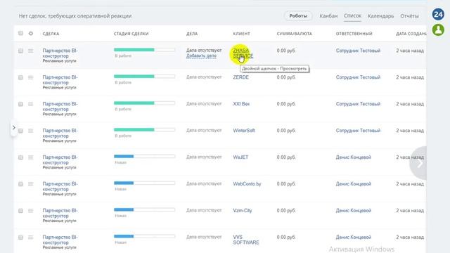Open client WebConto.by link

tap(247, 184)
